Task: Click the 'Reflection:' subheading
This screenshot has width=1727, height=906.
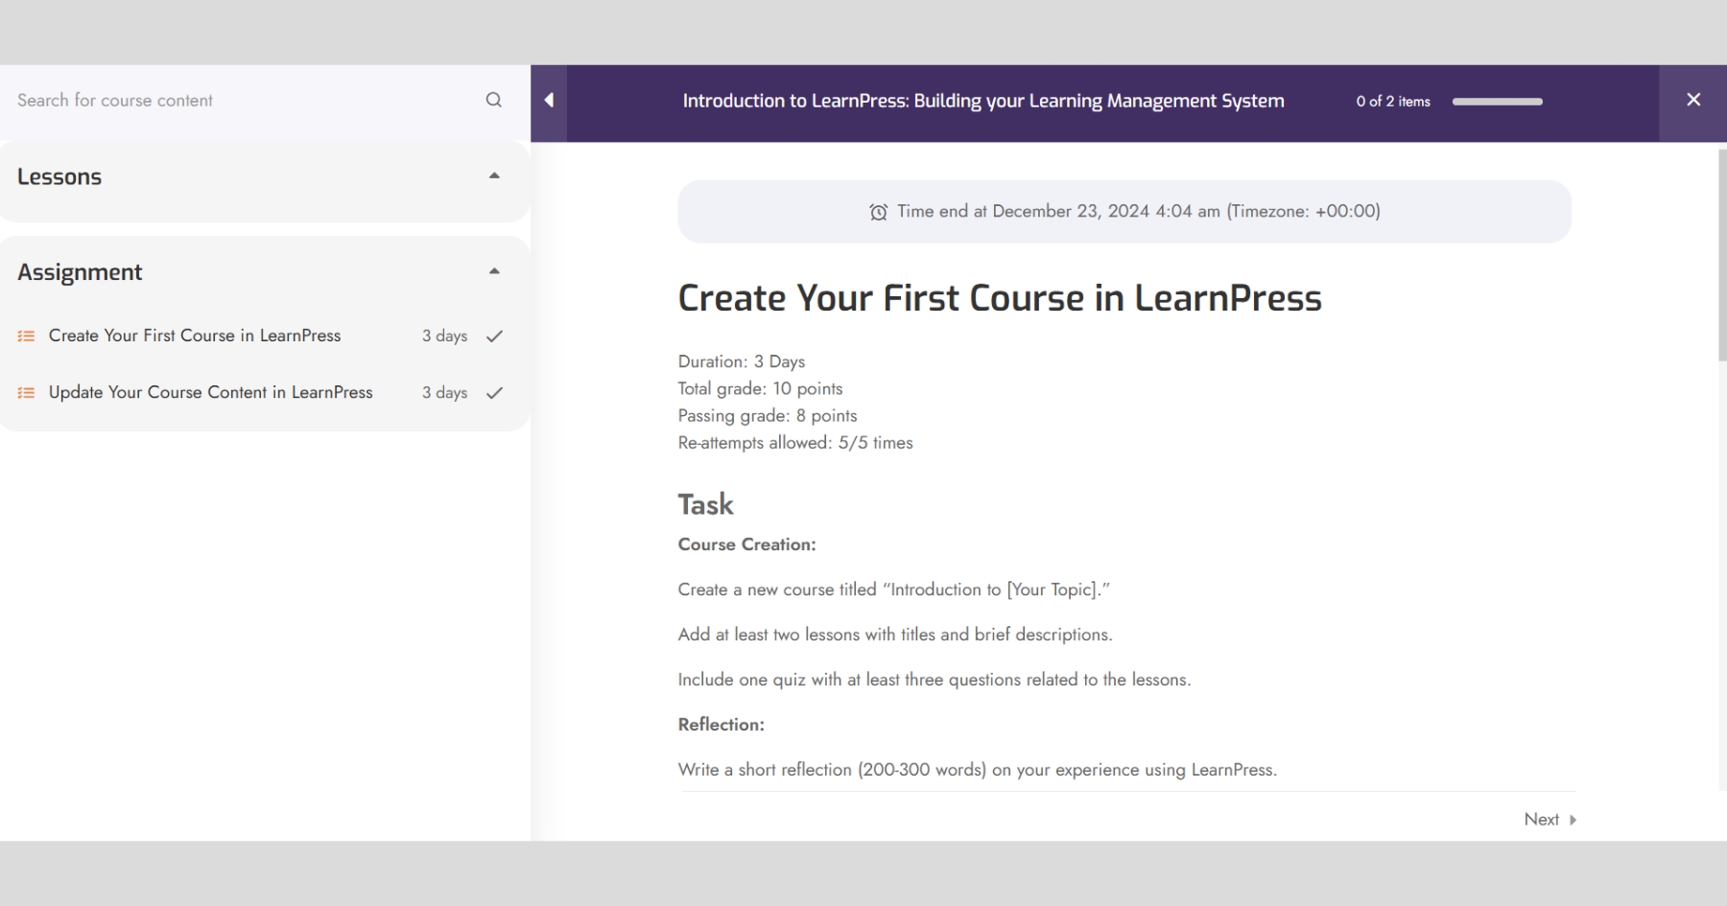Action: pyautogui.click(x=722, y=725)
